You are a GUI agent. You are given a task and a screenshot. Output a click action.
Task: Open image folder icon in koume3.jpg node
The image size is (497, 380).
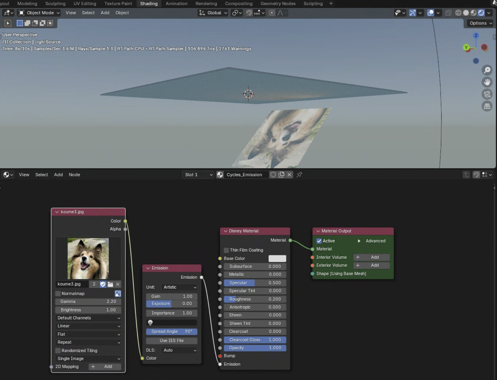(110, 284)
